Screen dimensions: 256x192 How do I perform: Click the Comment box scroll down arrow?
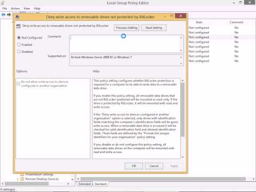click(x=181, y=51)
